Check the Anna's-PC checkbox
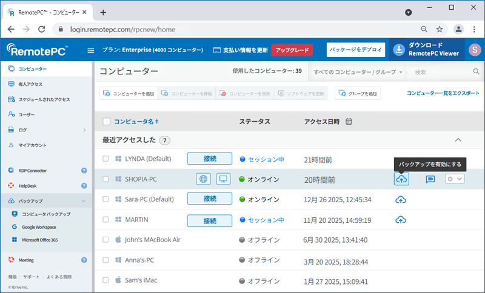 click(x=105, y=260)
